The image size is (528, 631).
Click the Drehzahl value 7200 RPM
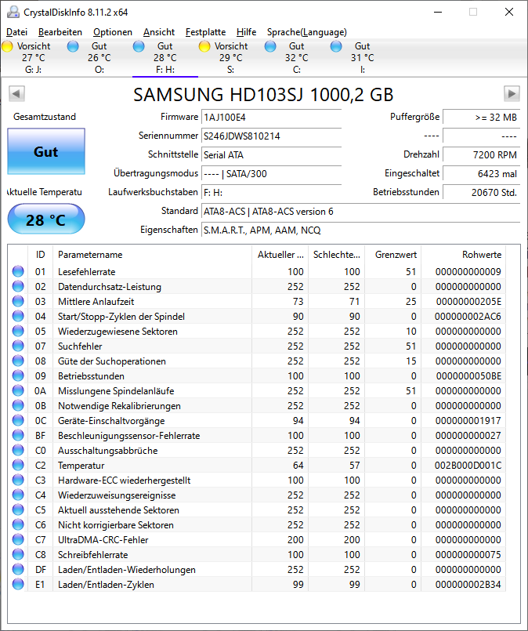481,155
